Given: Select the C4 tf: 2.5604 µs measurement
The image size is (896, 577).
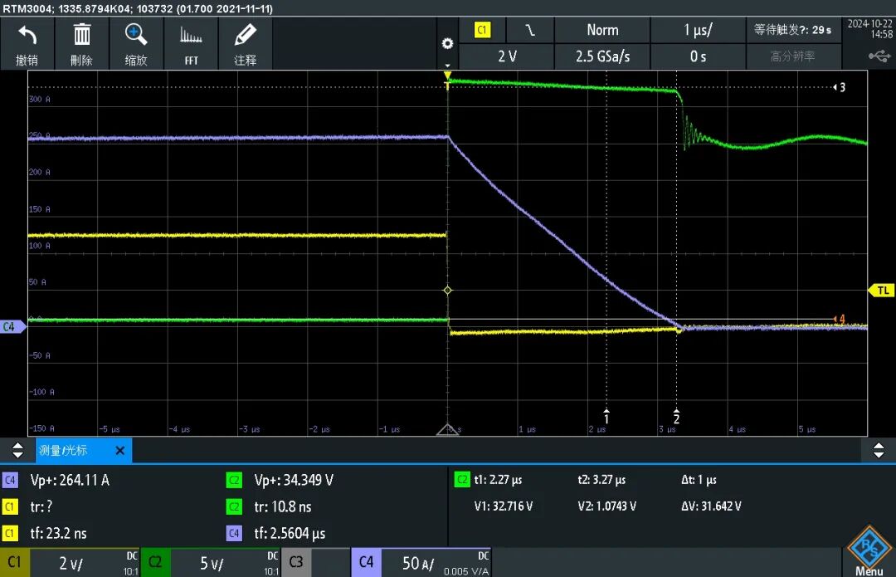Looking at the screenshot, I should tap(290, 534).
